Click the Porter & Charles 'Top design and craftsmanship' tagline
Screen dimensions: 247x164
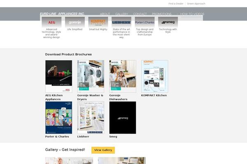pos(144,32)
